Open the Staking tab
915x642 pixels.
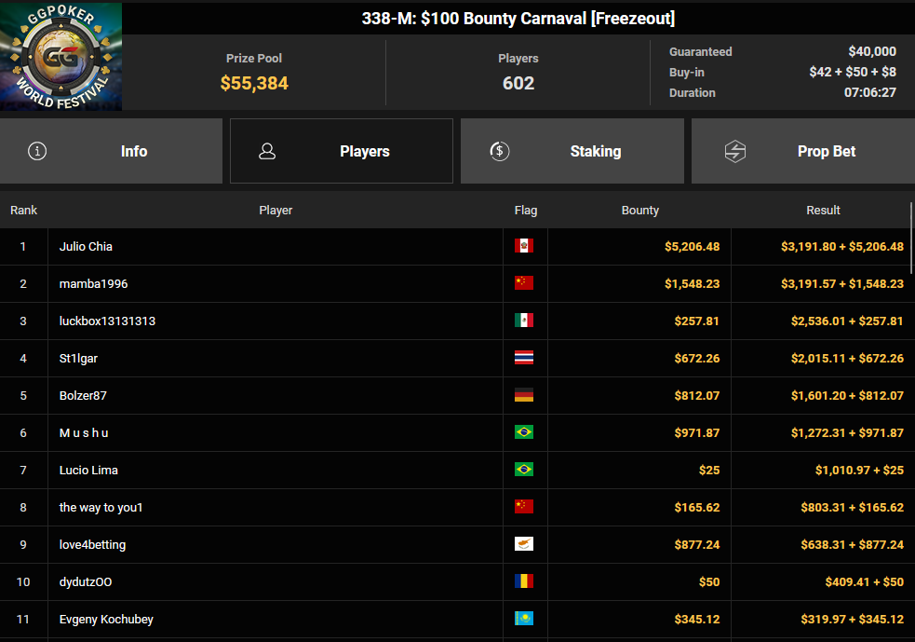(x=572, y=151)
